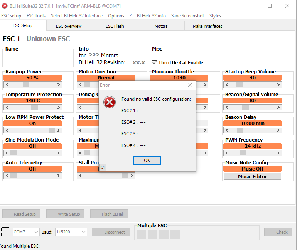Click the Motor Direction Normal value bar
The width and height of the screenshot is (297, 250).
[x=106, y=78]
